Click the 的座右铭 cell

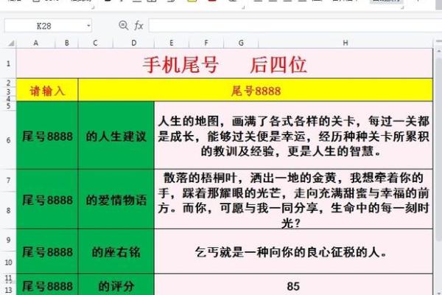pyautogui.click(x=116, y=251)
